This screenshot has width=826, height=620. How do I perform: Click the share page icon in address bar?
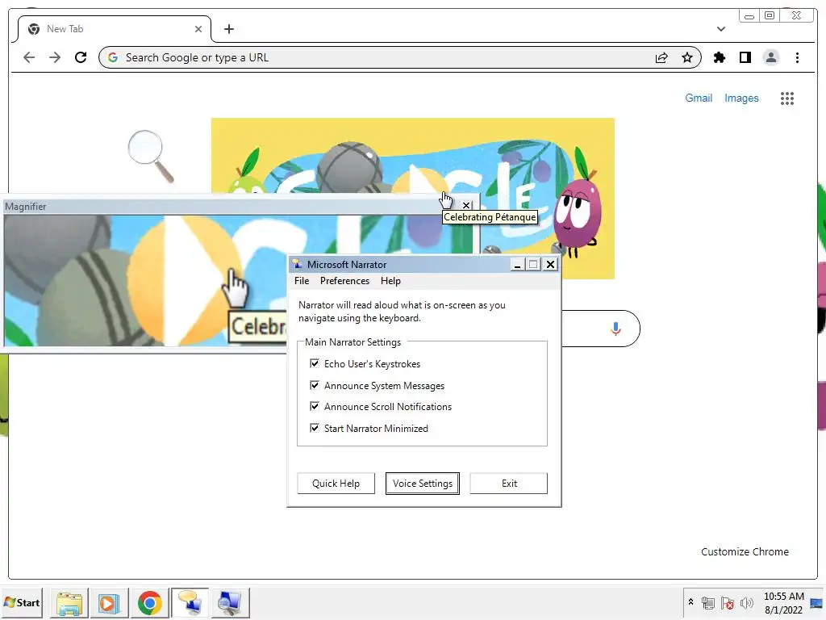click(661, 57)
